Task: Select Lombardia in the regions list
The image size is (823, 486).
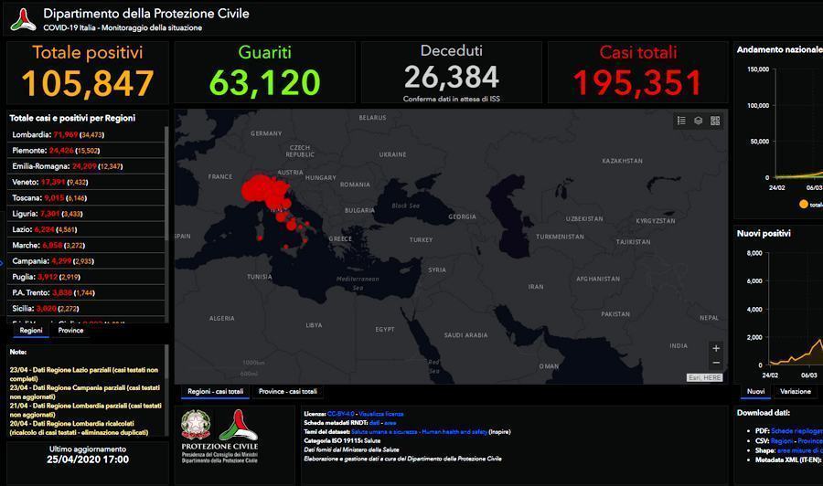Action: point(31,135)
